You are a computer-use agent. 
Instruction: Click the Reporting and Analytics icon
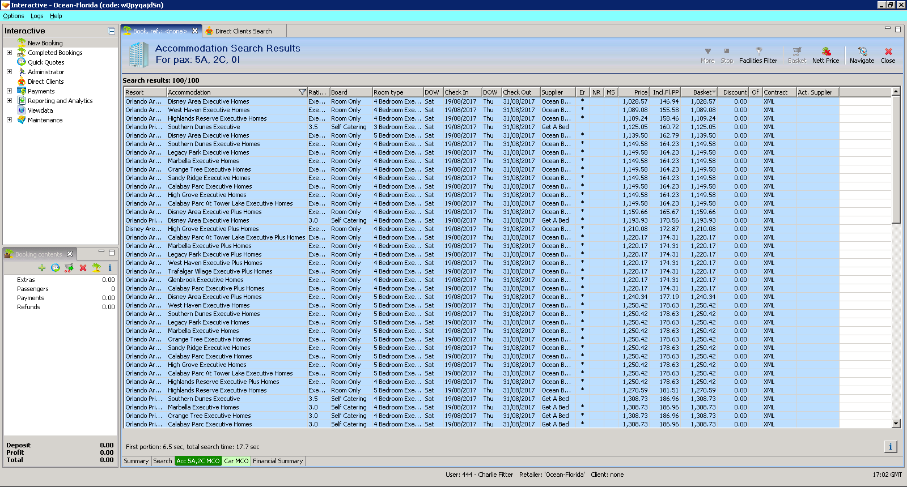coord(22,100)
